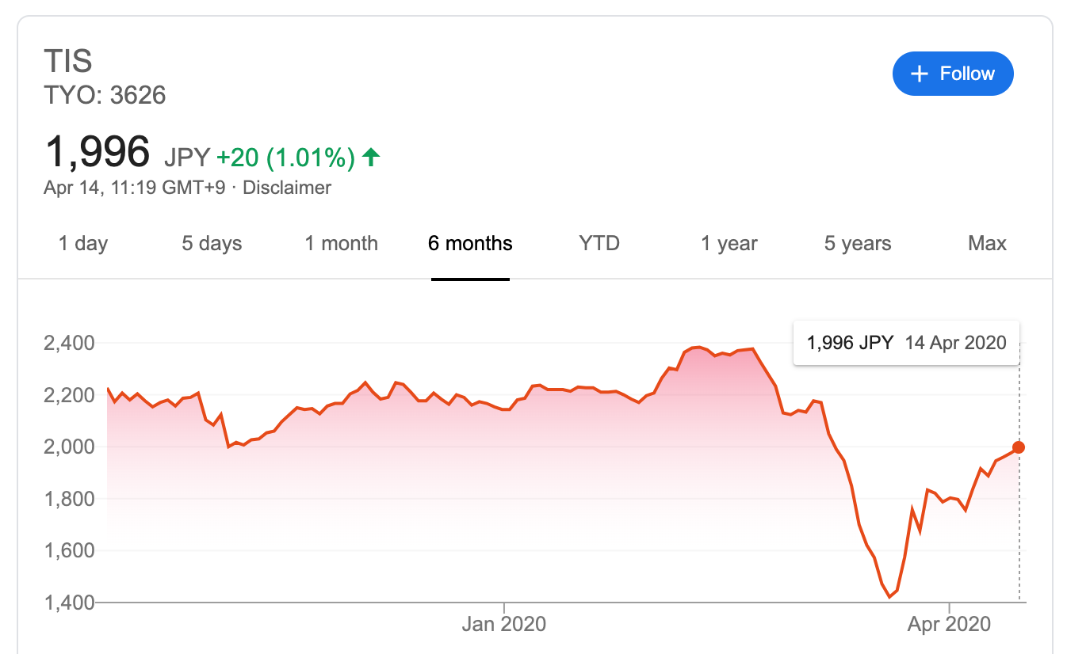Switch to the 1 day tab
The height and width of the screenshot is (654, 1067).
click(x=83, y=243)
